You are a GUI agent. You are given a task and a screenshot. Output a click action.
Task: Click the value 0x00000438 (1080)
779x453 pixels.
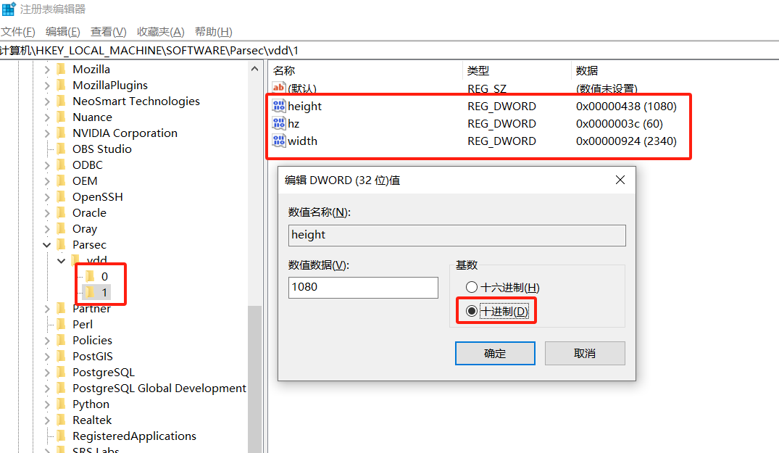pos(626,107)
